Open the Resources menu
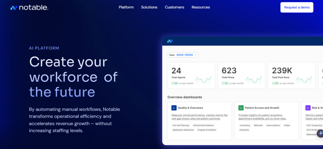The width and height of the screenshot is (323, 149). [201, 7]
